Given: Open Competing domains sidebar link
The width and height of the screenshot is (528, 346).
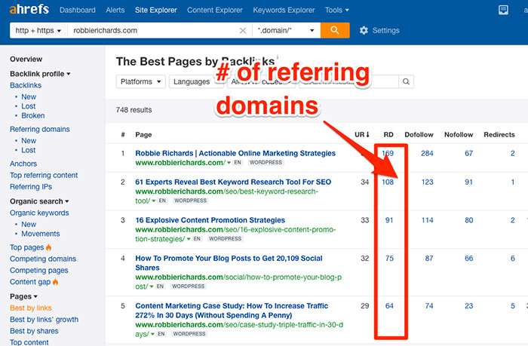Looking at the screenshot, I should [x=43, y=259].
